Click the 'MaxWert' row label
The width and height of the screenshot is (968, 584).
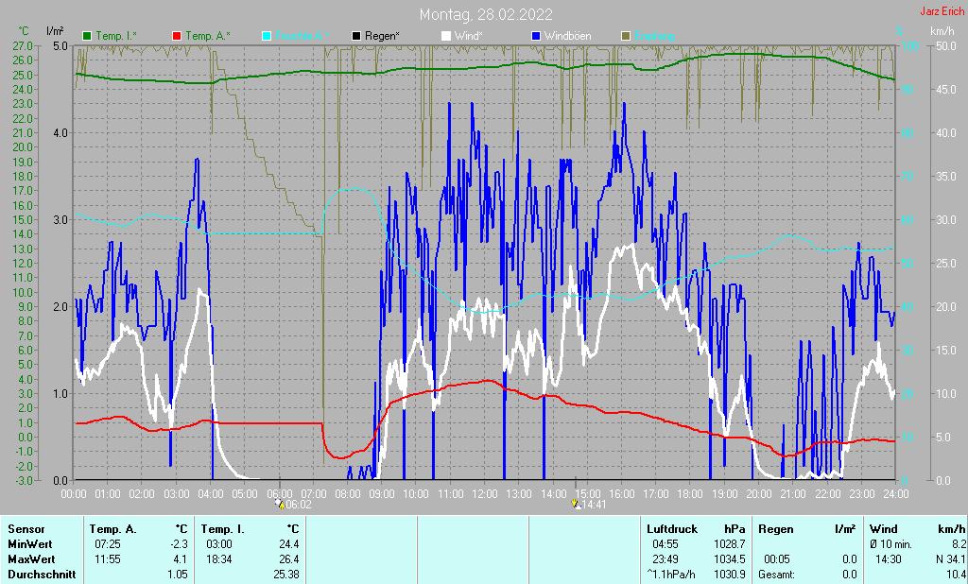click(x=31, y=559)
